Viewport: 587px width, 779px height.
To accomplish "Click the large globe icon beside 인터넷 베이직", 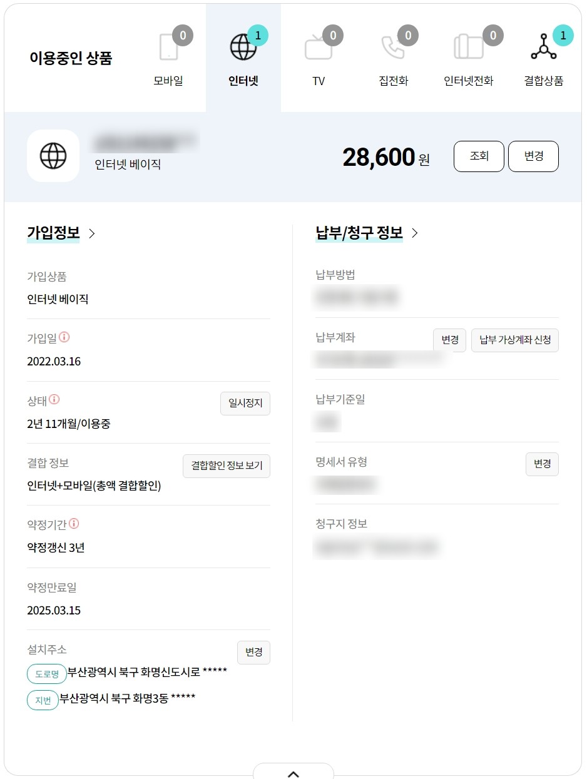I will click(x=53, y=156).
